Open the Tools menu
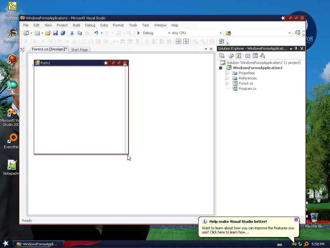The height and width of the screenshot is (248, 330). point(133,25)
